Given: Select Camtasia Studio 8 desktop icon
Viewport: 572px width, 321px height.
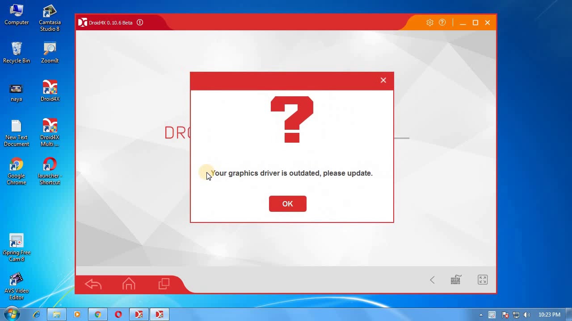Looking at the screenshot, I should pos(50,18).
